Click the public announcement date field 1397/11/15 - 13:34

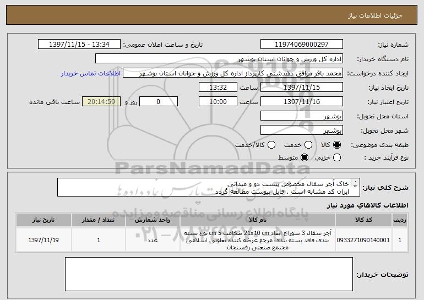79,45
